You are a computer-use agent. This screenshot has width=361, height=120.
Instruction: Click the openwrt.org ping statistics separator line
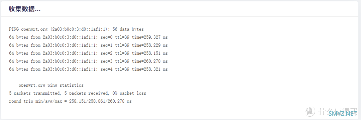tap(51, 85)
